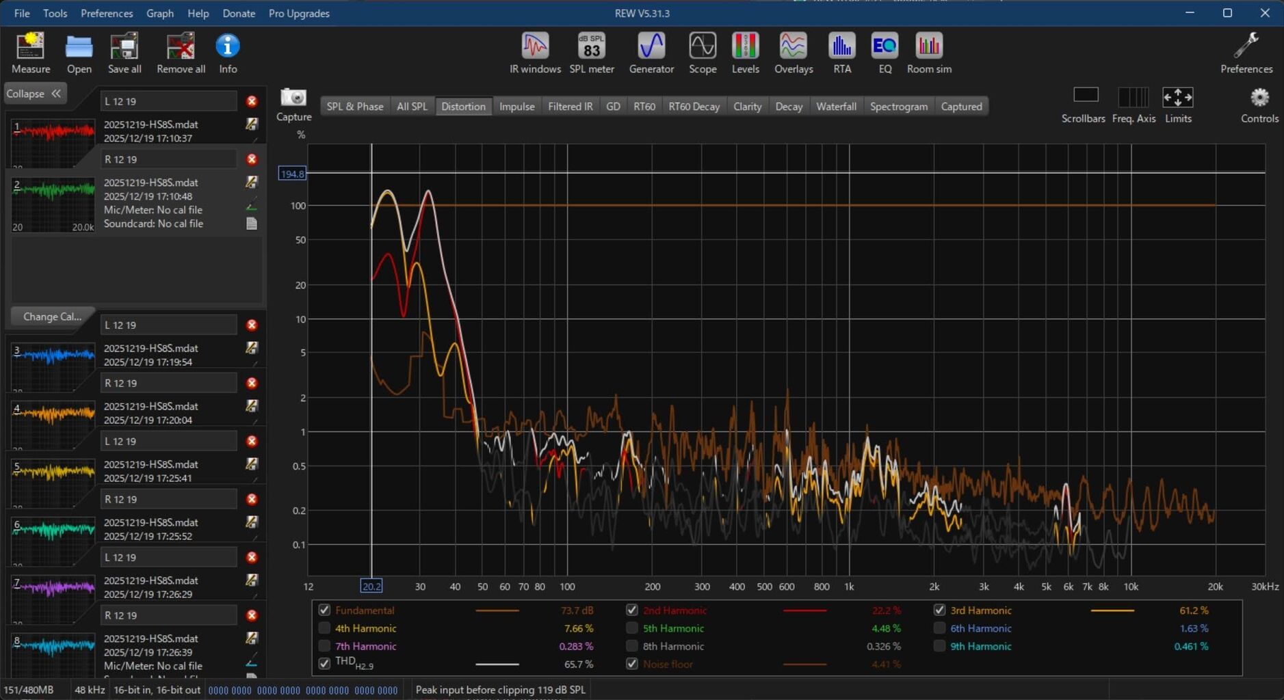The height and width of the screenshot is (700, 1284).
Task: Open the EQ window
Action: tap(885, 53)
